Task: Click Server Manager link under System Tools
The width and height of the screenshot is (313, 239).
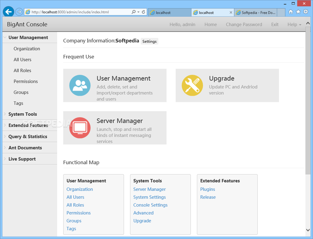Action: tap(150, 189)
